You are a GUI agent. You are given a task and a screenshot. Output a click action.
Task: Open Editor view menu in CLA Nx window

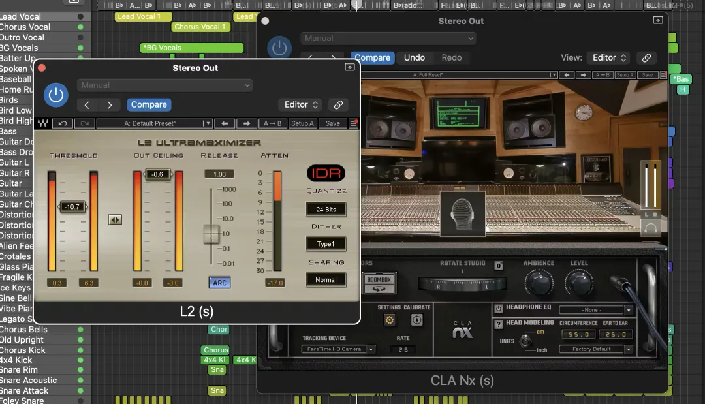(608, 58)
